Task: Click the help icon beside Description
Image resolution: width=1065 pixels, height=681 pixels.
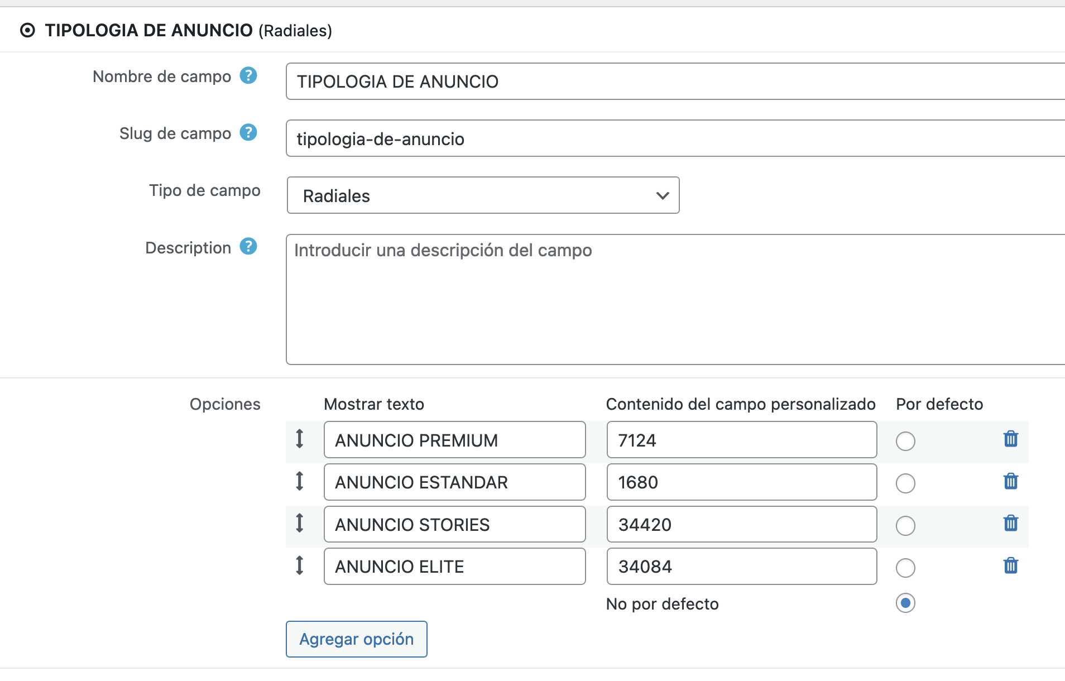Action: pos(248,246)
